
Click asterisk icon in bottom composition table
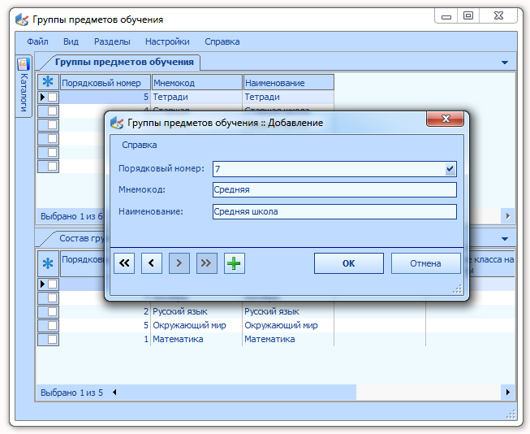click(48, 263)
